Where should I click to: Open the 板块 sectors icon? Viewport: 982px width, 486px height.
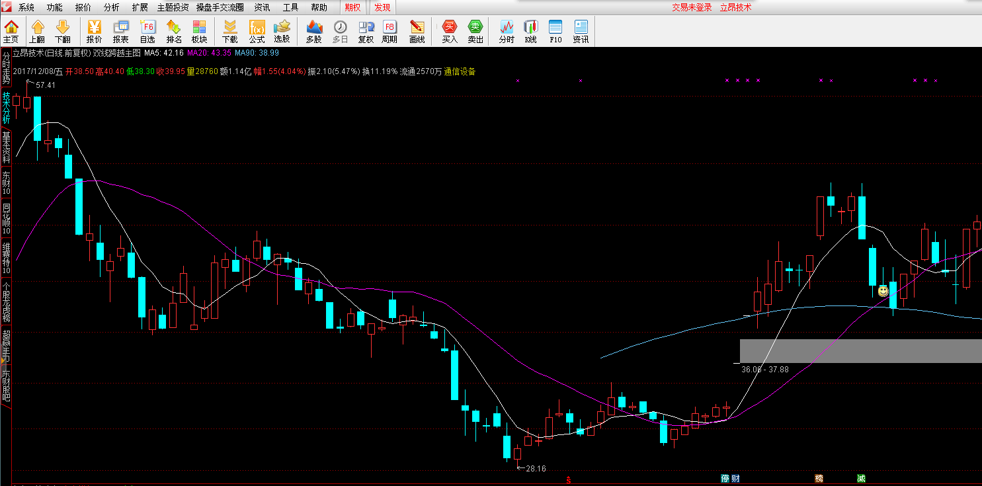point(199,31)
